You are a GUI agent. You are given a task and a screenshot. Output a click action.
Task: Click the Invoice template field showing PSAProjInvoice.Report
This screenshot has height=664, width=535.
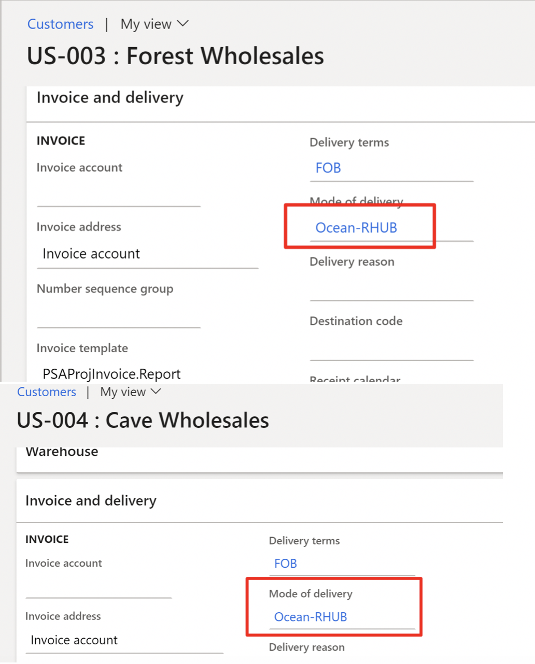111,373
